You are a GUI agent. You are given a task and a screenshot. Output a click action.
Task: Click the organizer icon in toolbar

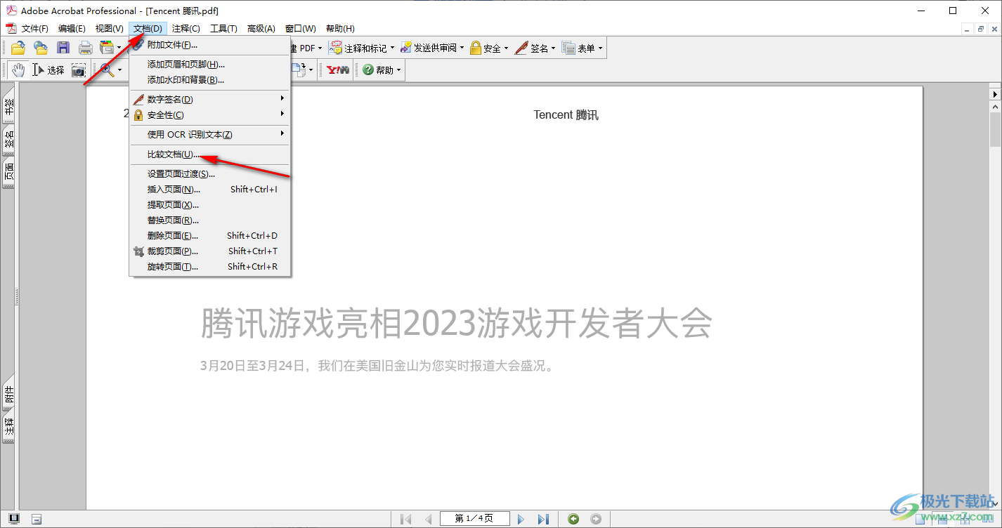pyautogui.click(x=107, y=48)
